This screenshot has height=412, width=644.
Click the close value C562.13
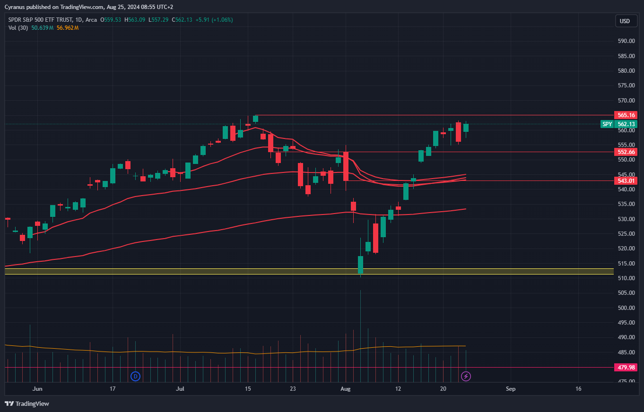click(183, 20)
